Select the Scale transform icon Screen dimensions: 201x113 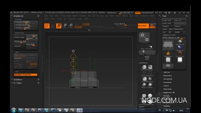(65, 26)
